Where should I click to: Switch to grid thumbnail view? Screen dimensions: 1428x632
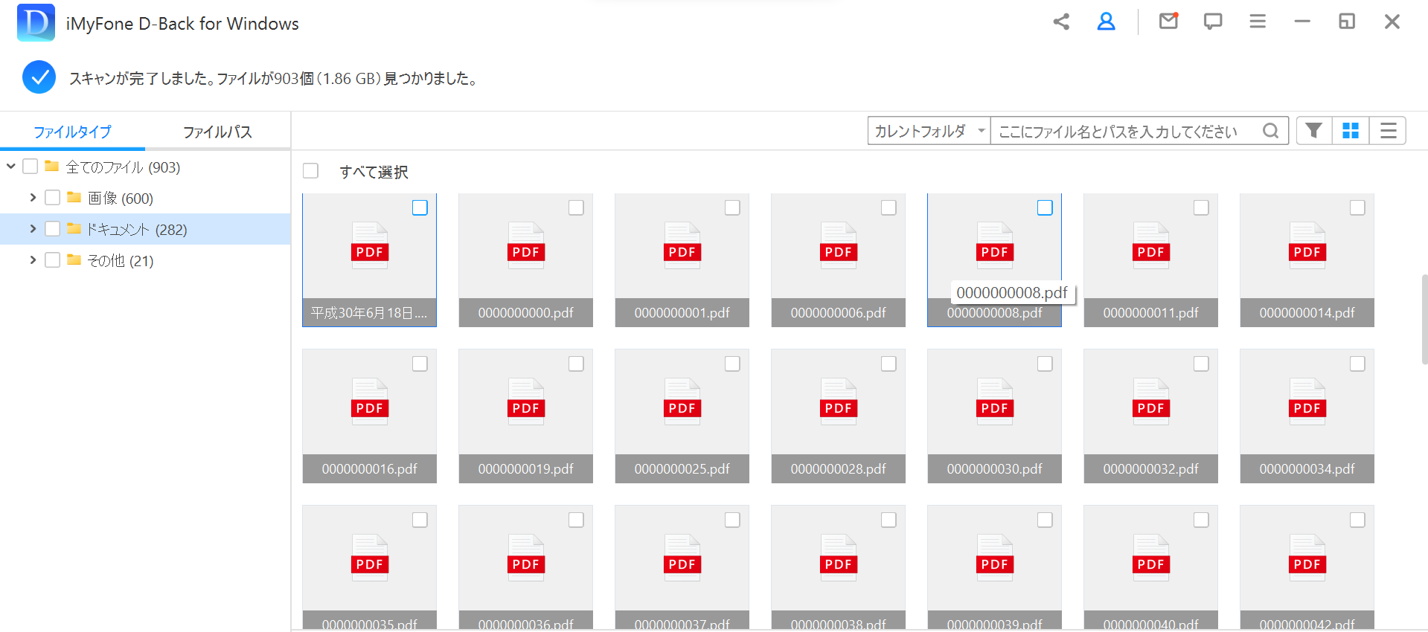pos(1350,131)
